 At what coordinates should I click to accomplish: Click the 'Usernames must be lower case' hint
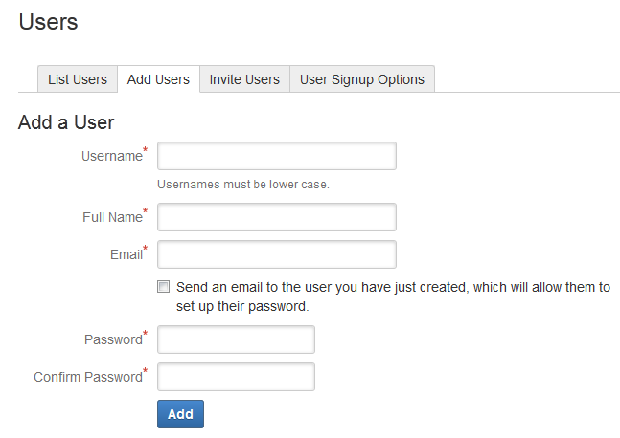click(243, 185)
